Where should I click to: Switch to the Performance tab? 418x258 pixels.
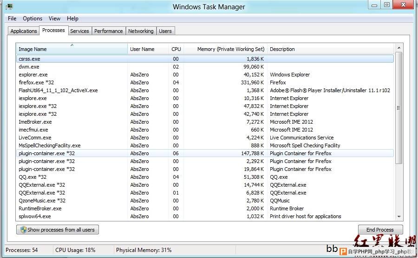tap(108, 31)
